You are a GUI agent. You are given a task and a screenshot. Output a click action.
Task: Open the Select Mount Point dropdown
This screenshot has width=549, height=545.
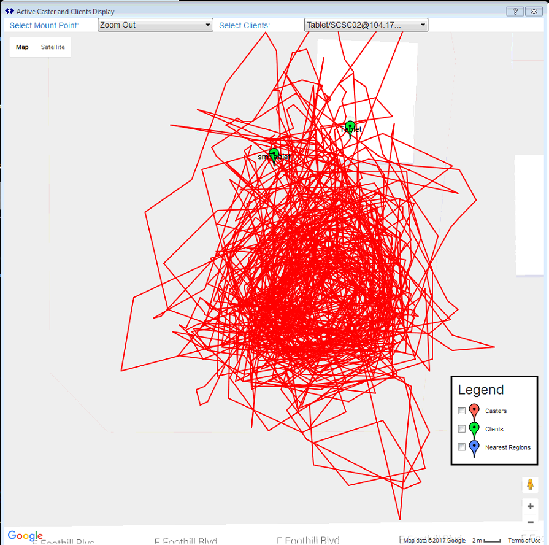tap(155, 25)
